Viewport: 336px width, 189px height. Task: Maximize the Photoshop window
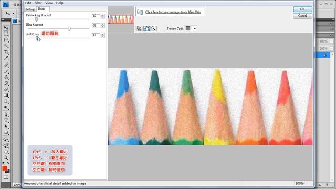[326, 4]
